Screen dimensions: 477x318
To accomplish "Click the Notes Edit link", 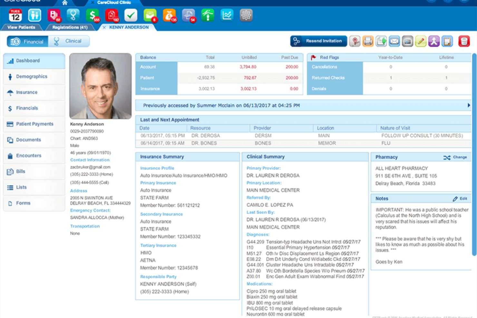I will pyautogui.click(x=460, y=199).
